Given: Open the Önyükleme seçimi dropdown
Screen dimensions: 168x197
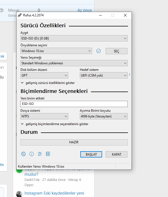Looking at the screenshot, I should 56,51.
